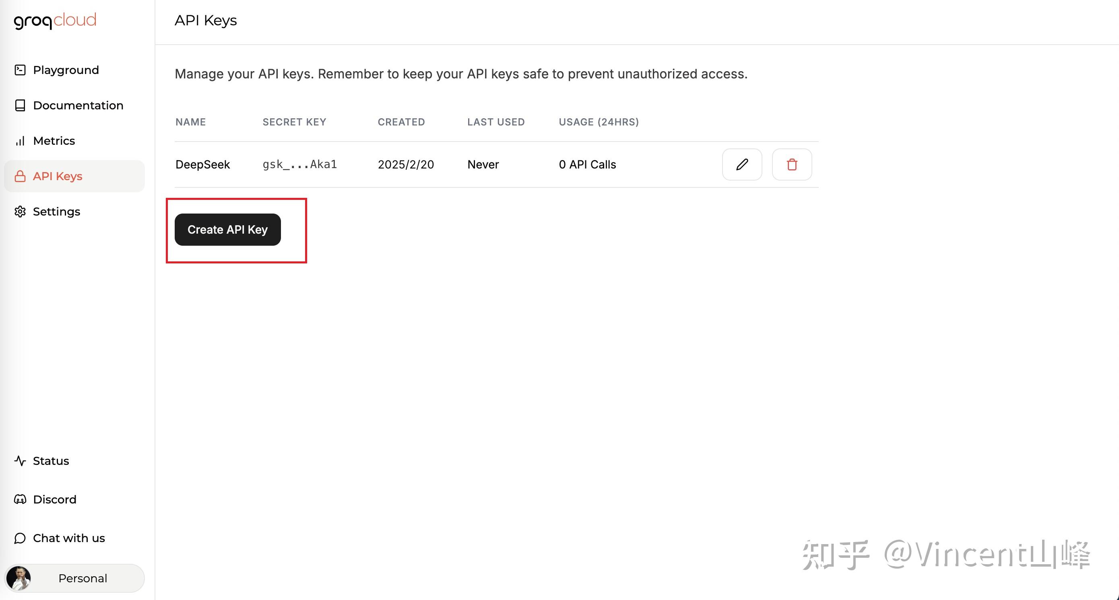
Task: Click the CREATED column header
Action: [401, 122]
